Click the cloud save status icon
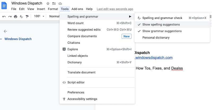 (x=60, y=4)
